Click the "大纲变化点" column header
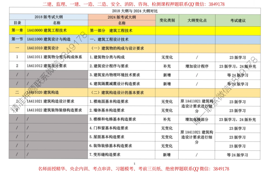 pyautogui.click(x=197, y=20)
